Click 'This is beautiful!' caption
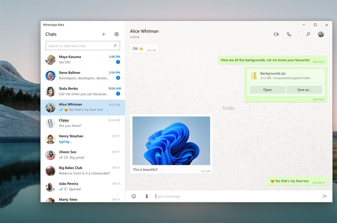 pos(145,169)
